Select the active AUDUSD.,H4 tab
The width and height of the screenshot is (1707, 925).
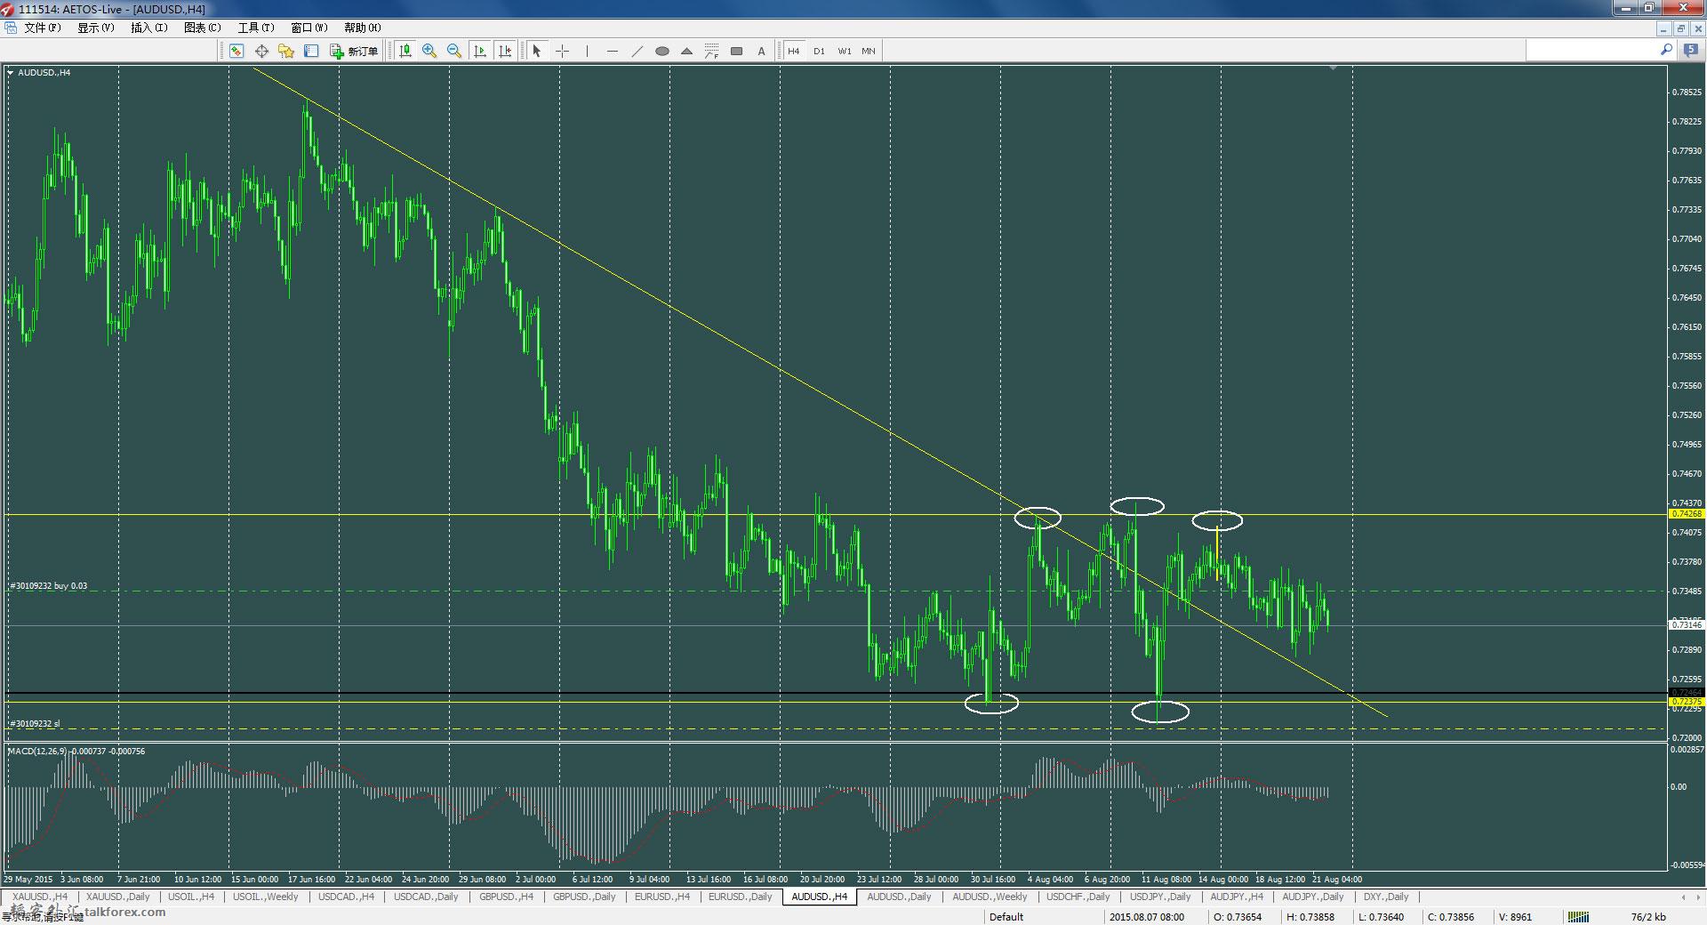(819, 897)
